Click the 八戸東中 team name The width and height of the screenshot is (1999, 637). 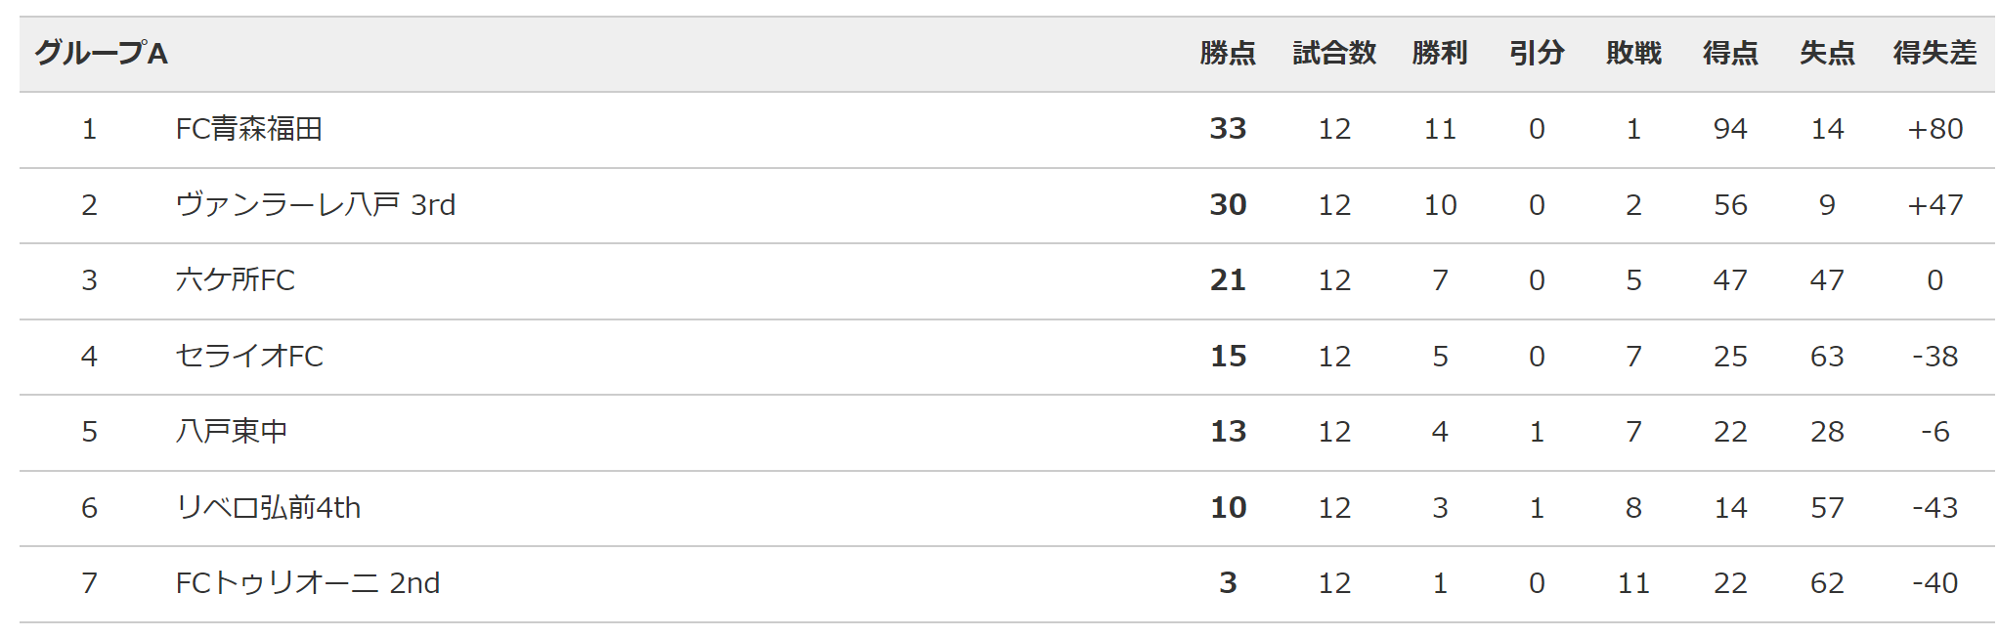click(231, 432)
